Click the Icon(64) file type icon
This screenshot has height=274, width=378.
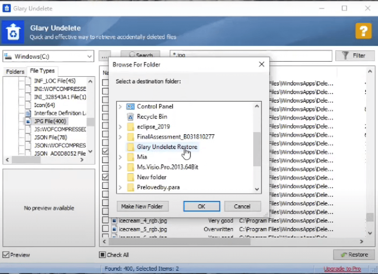point(28,105)
